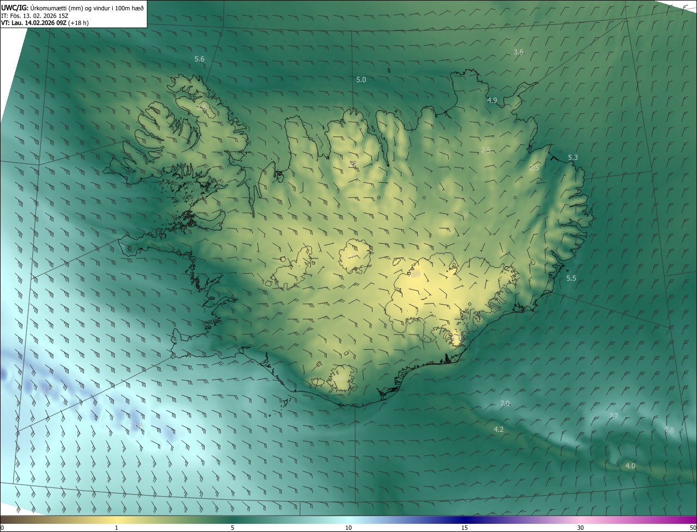The height and width of the screenshot is (532, 697).
Task: Click the VT: Lau. 14.02.2026 09Z line
Action: (x=45, y=22)
